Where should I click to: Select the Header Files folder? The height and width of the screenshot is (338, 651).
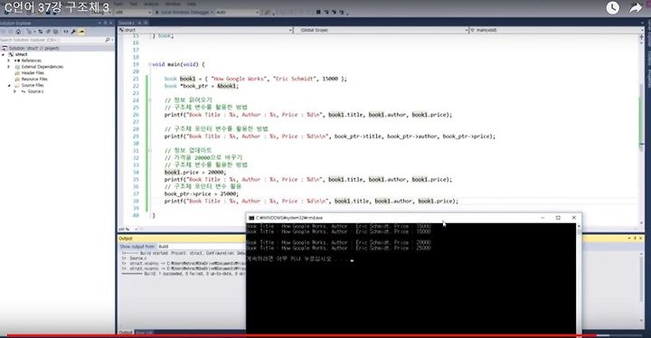[33, 72]
